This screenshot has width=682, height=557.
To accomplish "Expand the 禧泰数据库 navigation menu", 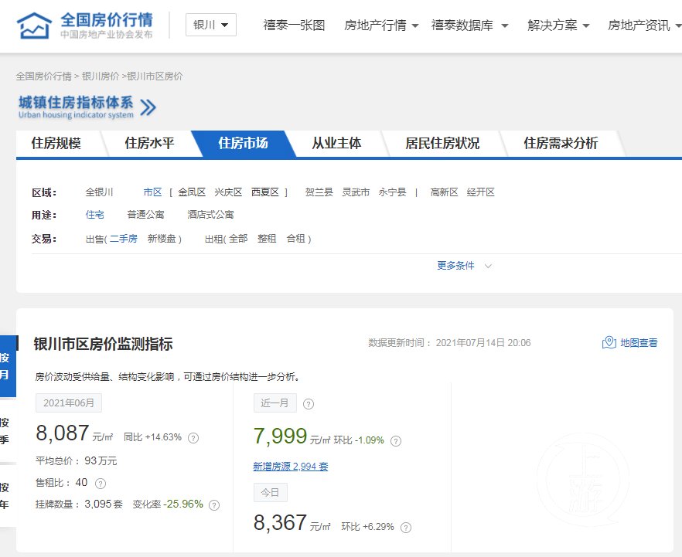I will 470,25.
